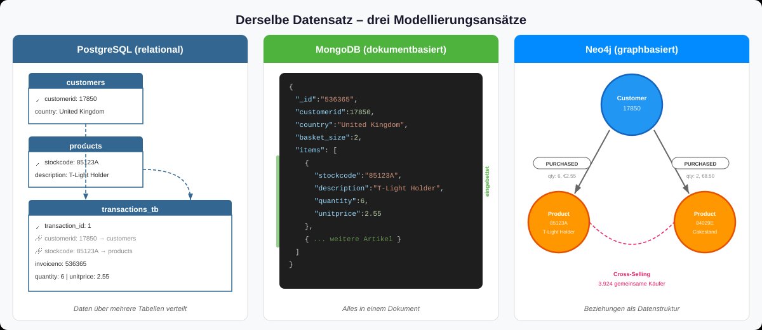Image resolution: width=762 pixels, height=330 pixels.
Task: Click the JSON line "basket_size":2
Action: coord(328,137)
